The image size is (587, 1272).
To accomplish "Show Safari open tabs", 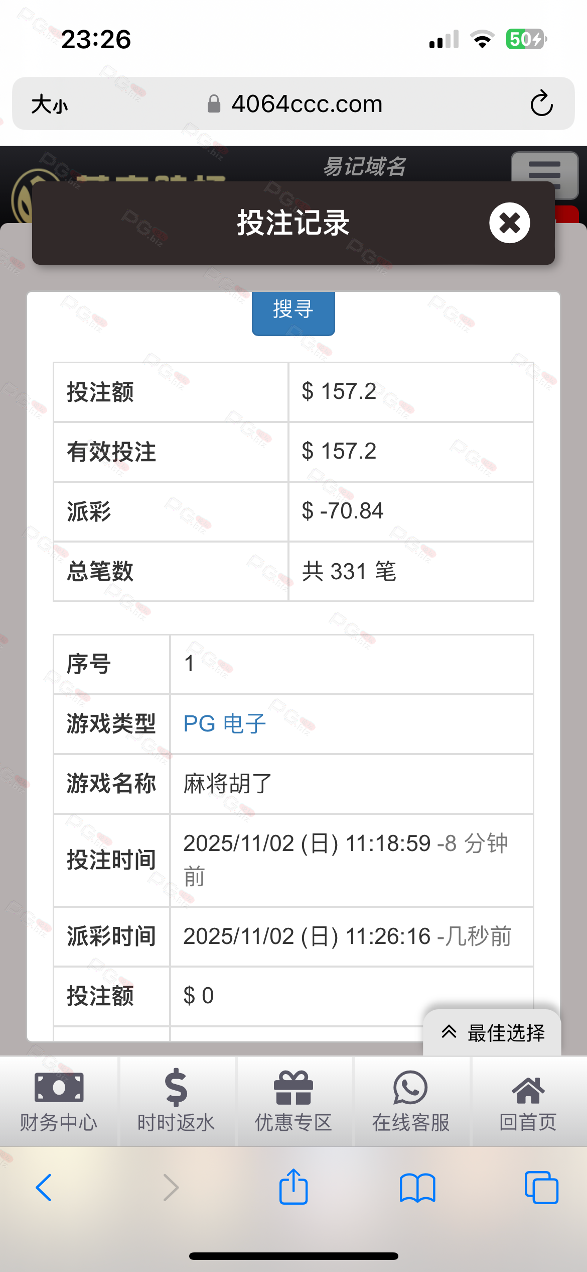I will (541, 1188).
